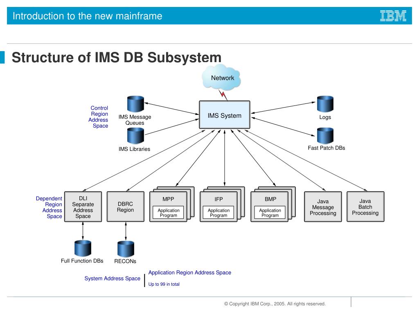Viewport: 419px width, 314px height.
Task: Click Application Program inside the BMP box
Action: point(270,213)
